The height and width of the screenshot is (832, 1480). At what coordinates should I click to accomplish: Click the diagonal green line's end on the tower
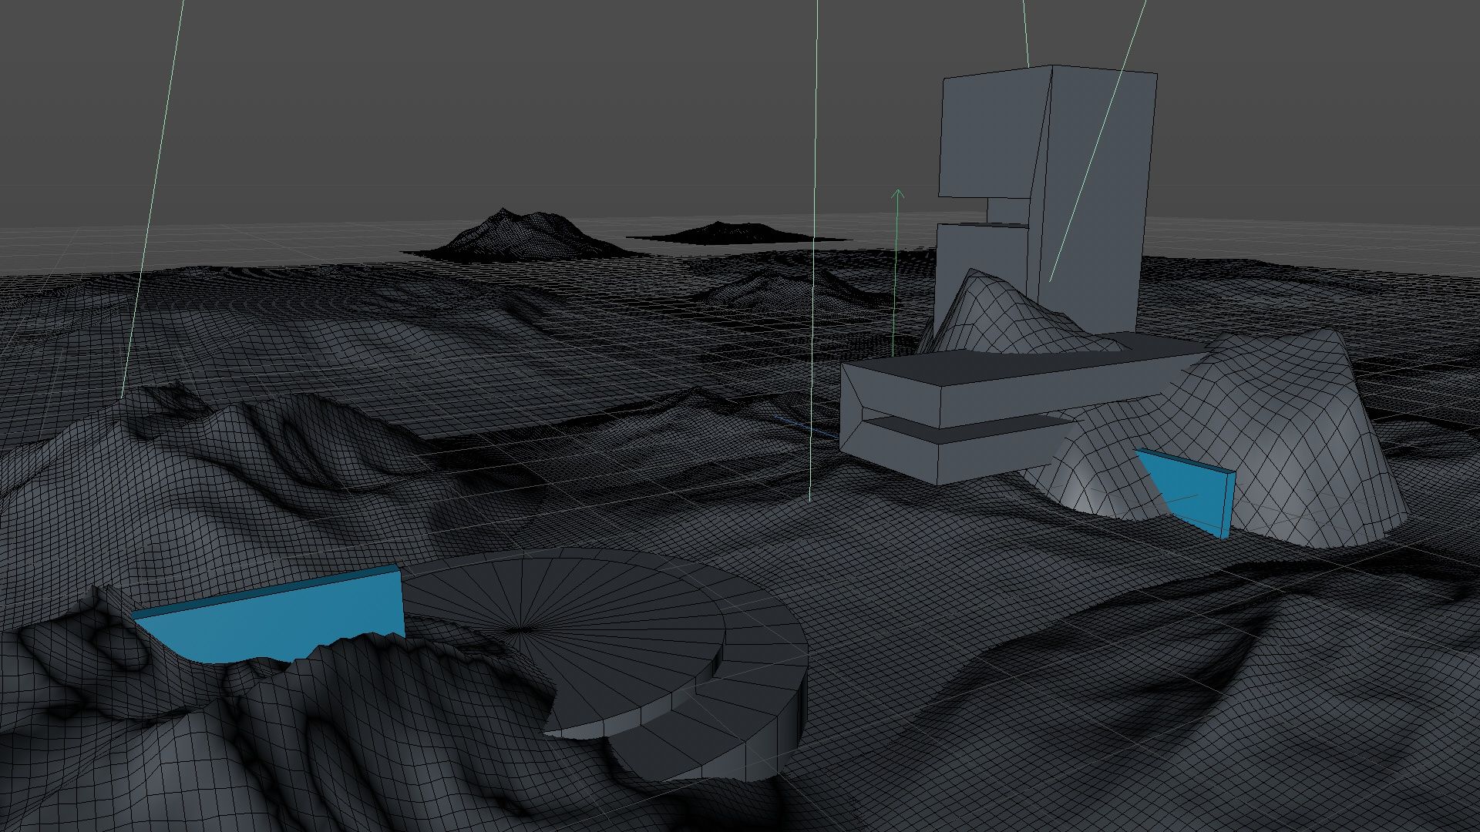click(1051, 280)
